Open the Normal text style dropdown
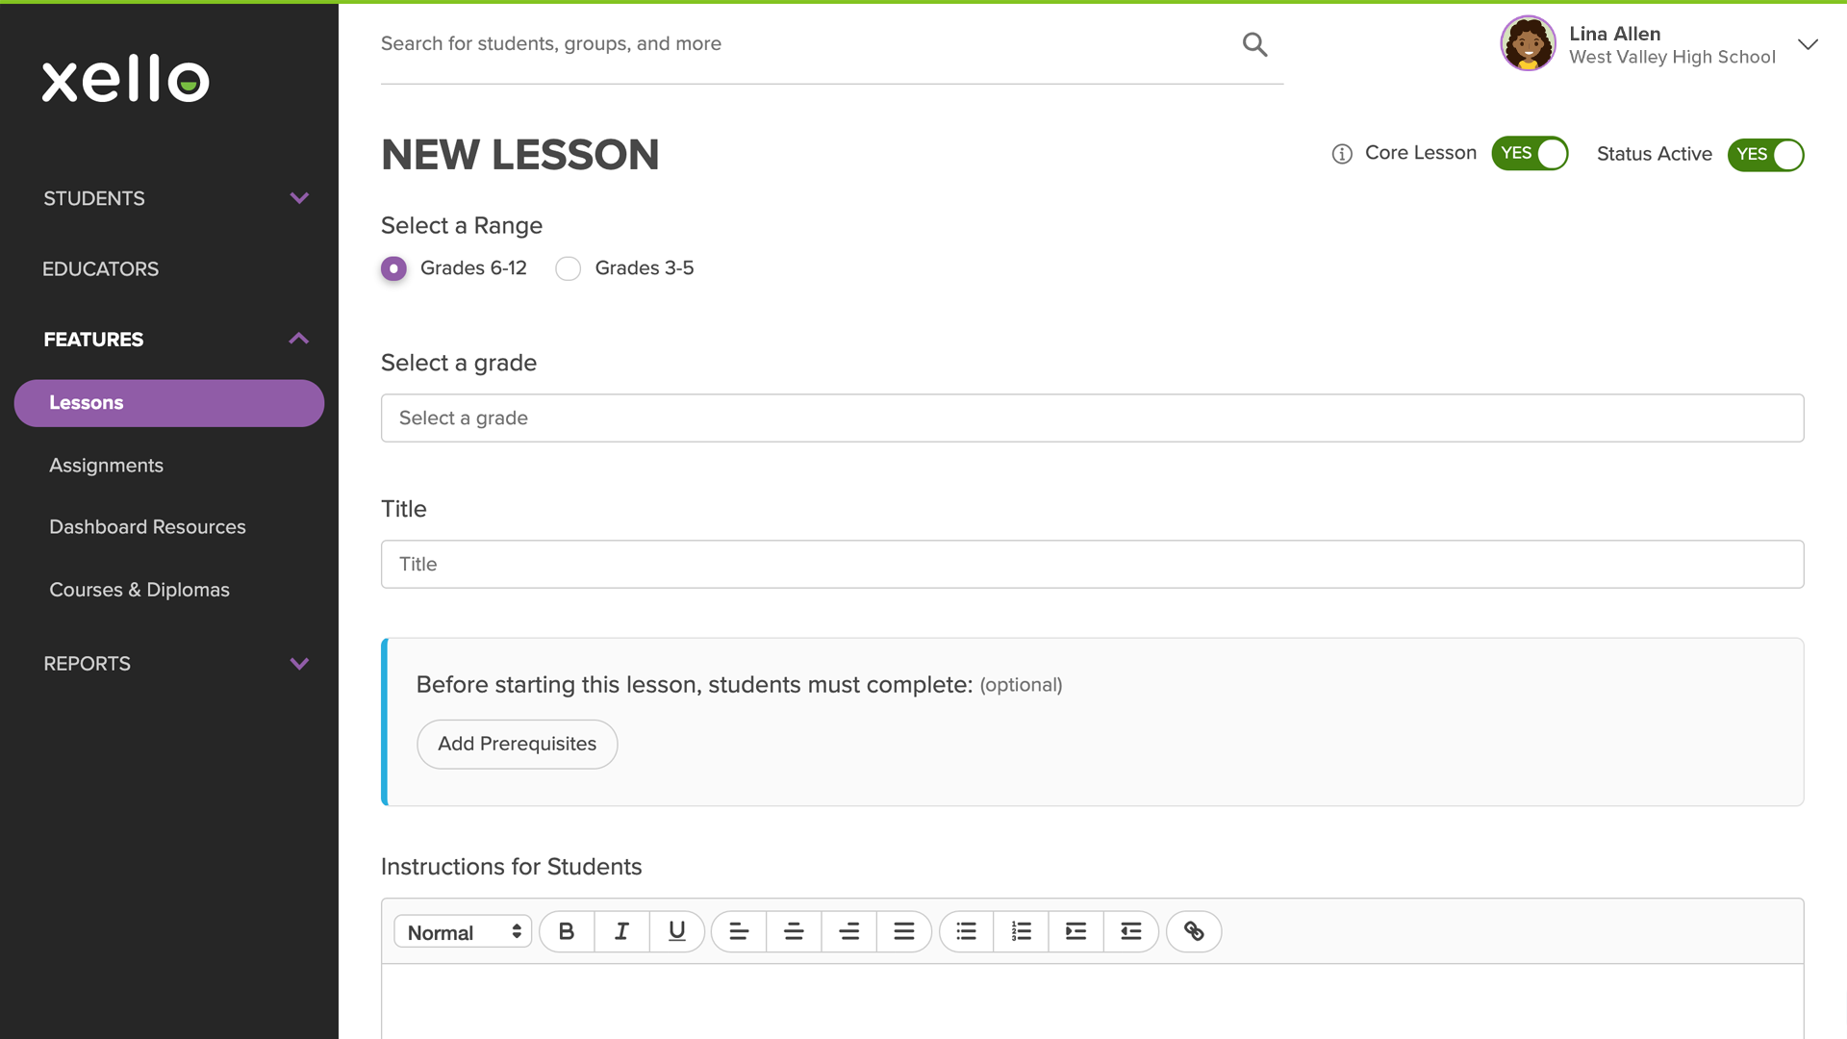This screenshot has width=1847, height=1039. (x=463, y=932)
